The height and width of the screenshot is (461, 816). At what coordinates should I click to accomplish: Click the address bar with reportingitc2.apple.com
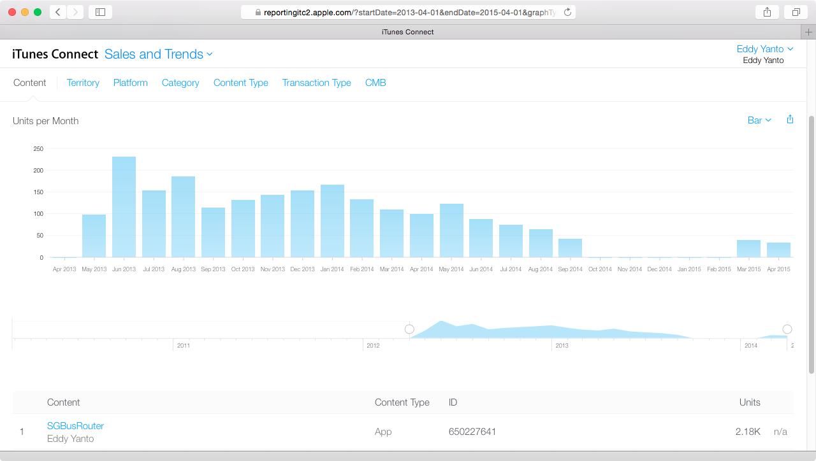408,12
